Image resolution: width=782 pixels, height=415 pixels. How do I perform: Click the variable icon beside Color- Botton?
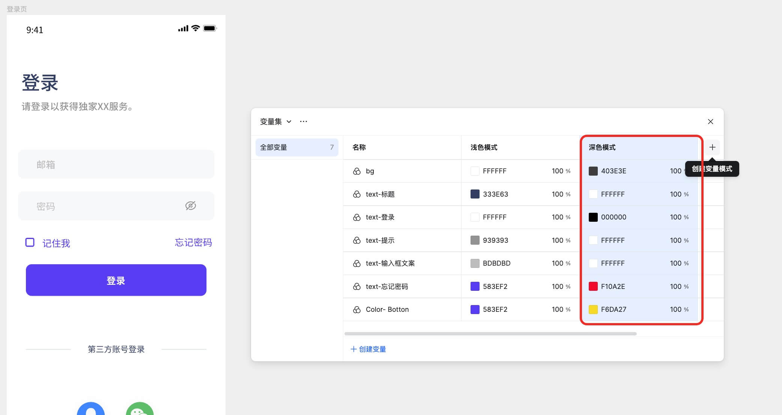(x=357, y=310)
